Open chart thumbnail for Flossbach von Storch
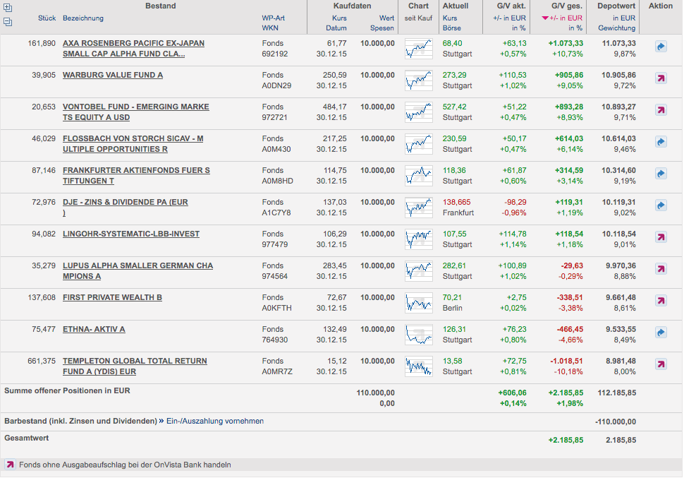The height and width of the screenshot is (478, 684). pos(419,144)
